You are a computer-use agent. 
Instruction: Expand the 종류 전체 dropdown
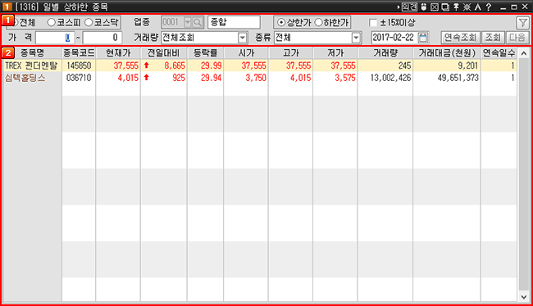tap(356, 38)
